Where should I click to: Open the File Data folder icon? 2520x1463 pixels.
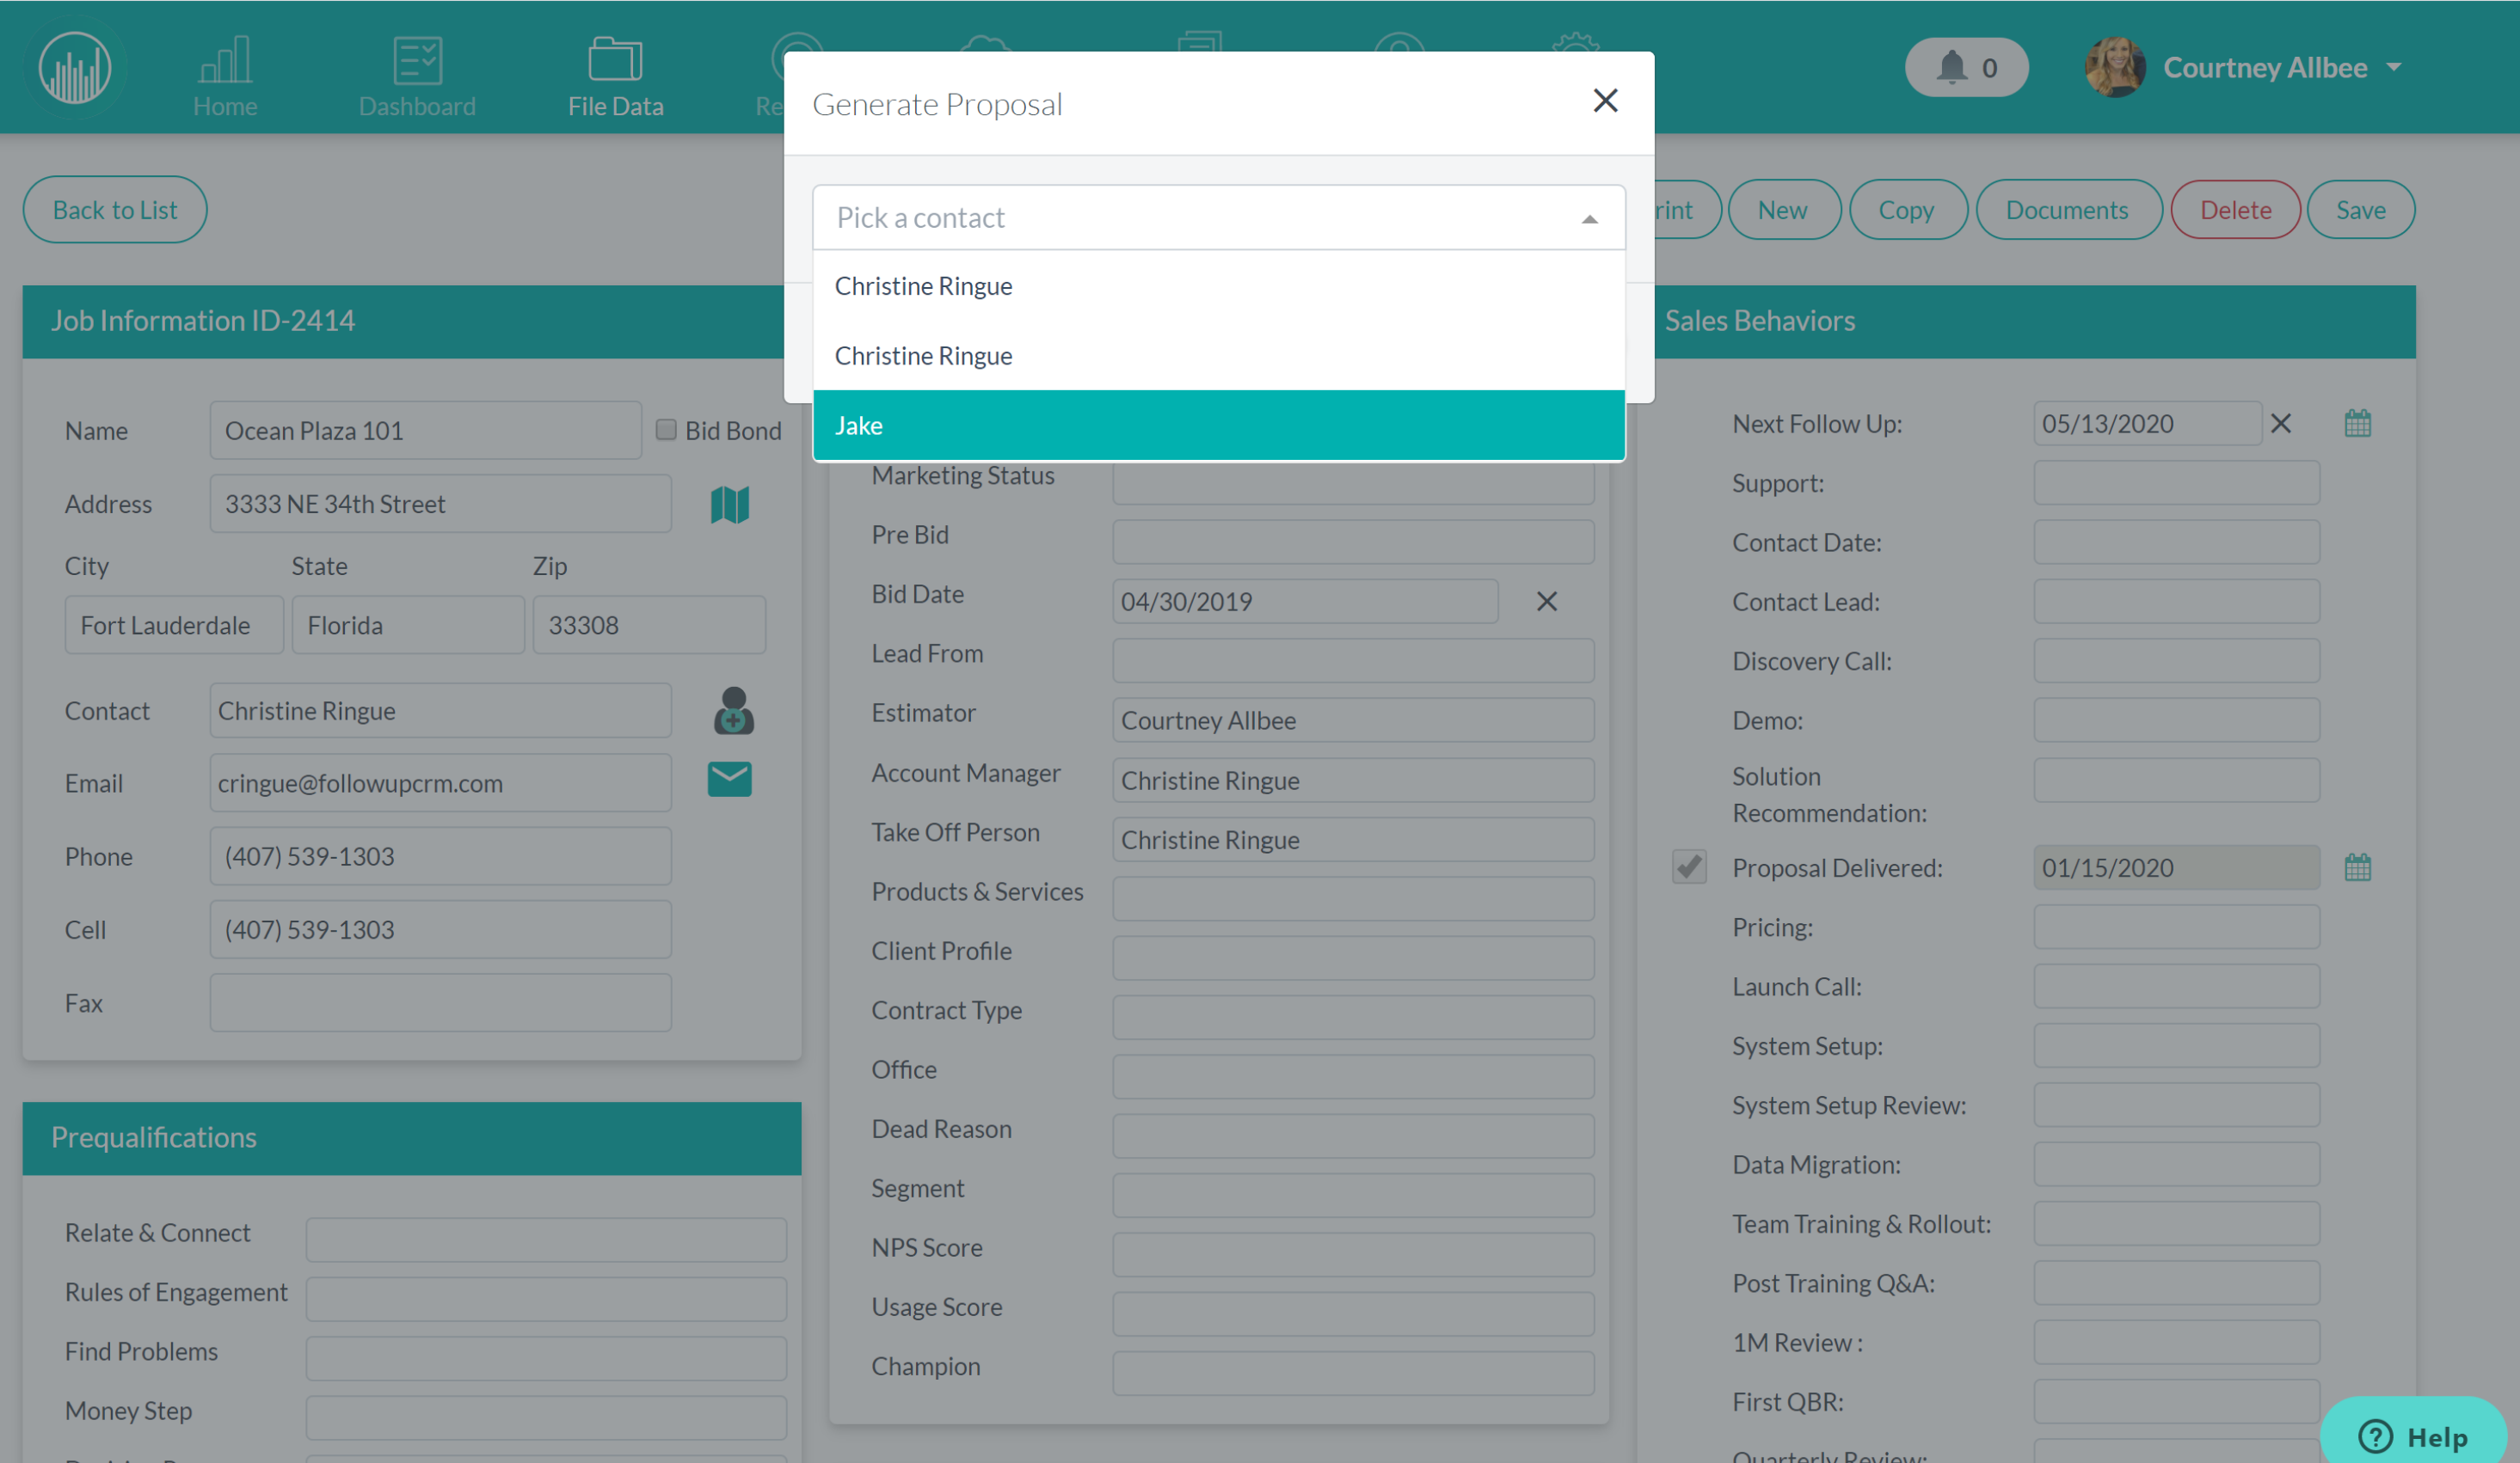(615, 60)
